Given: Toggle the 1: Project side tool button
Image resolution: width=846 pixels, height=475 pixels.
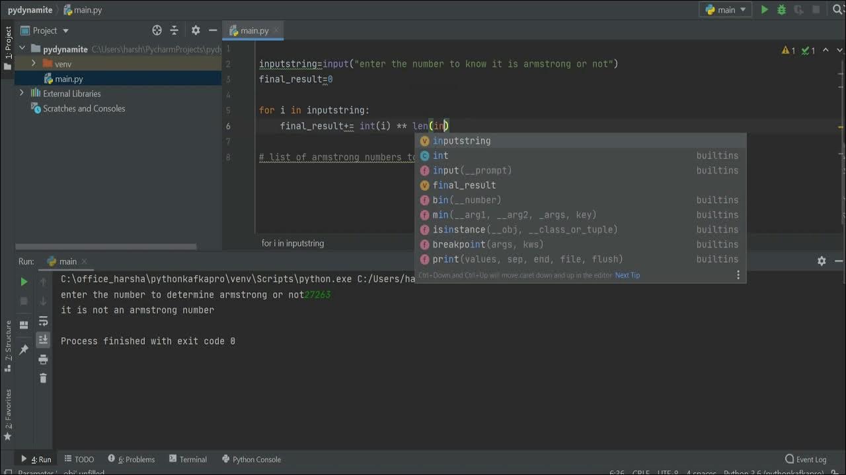Looking at the screenshot, I should 8,48.
